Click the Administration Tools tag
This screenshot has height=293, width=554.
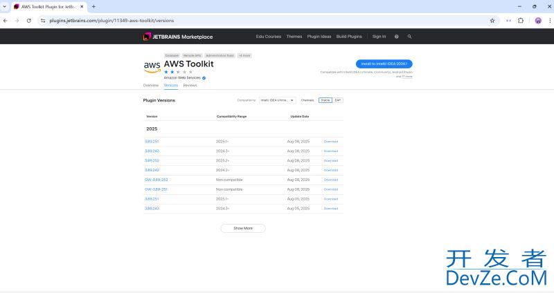tap(220, 55)
